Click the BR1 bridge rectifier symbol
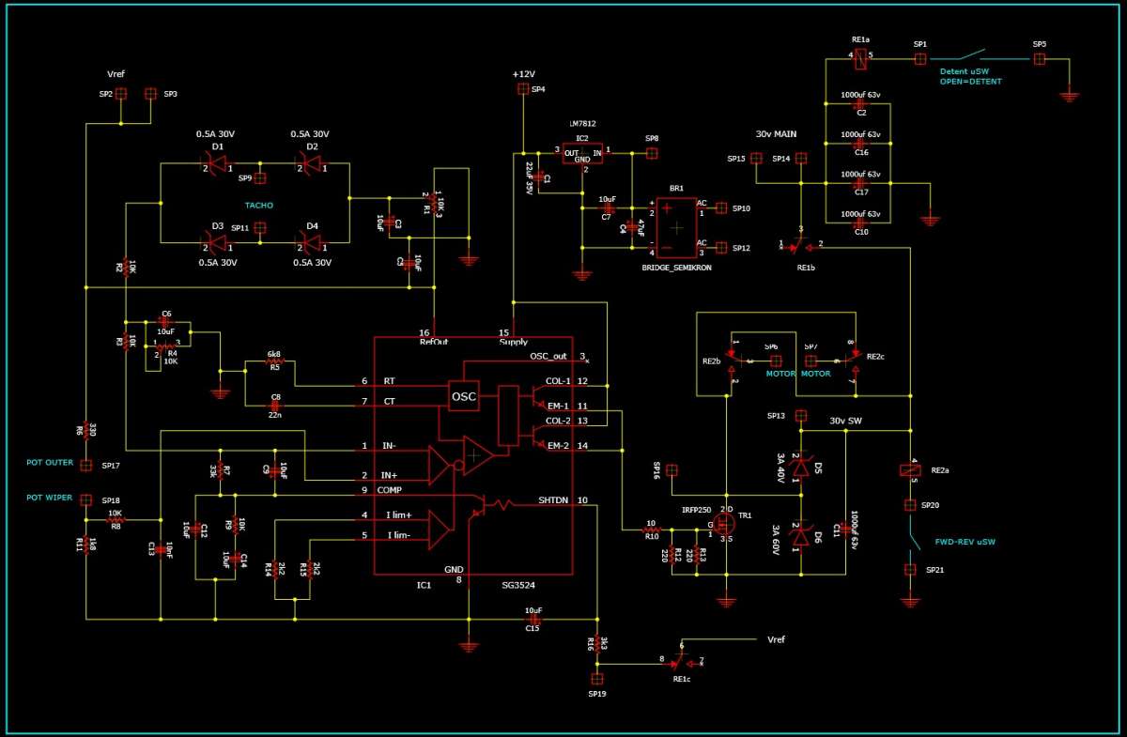The height and width of the screenshot is (737, 1127). pyautogui.click(x=676, y=229)
